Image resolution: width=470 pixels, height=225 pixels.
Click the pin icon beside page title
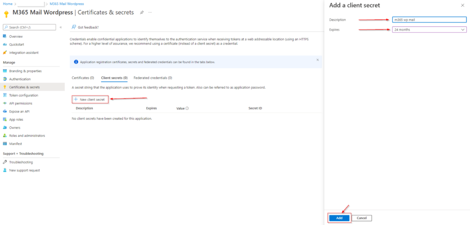[x=142, y=12]
